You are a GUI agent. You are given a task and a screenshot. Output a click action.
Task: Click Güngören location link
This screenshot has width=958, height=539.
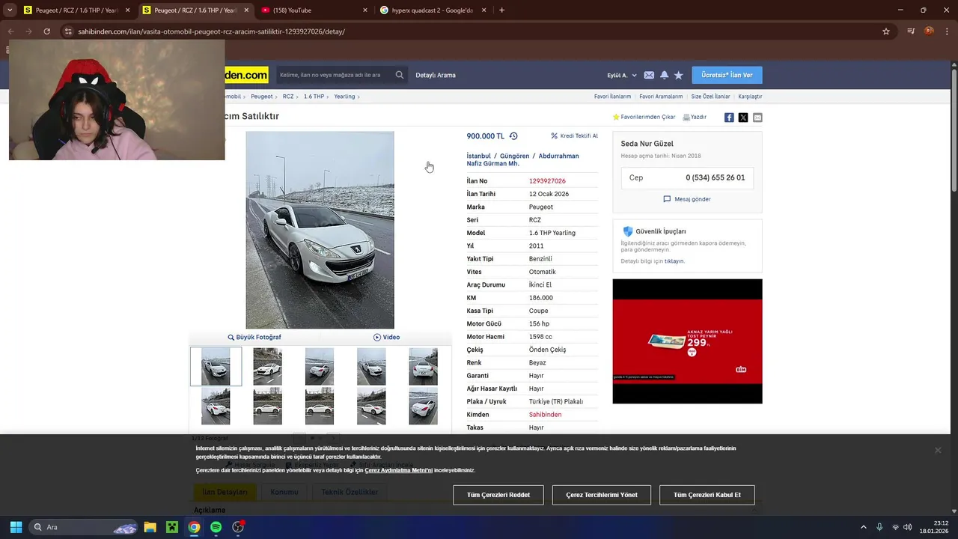tap(514, 156)
